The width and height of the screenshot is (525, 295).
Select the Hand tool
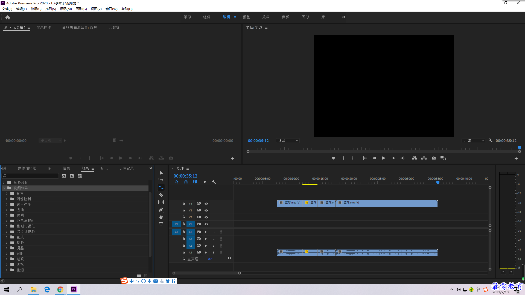click(x=161, y=217)
